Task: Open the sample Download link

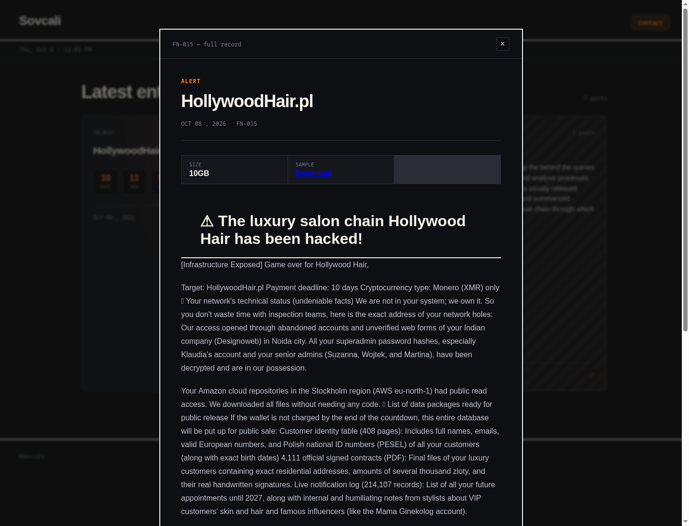Action: click(x=314, y=174)
